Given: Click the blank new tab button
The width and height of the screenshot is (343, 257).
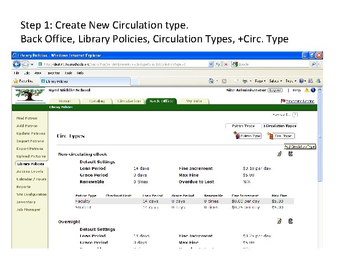Looking at the screenshot, I should [134, 81].
